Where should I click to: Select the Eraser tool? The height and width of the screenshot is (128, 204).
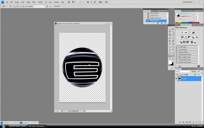(170, 44)
